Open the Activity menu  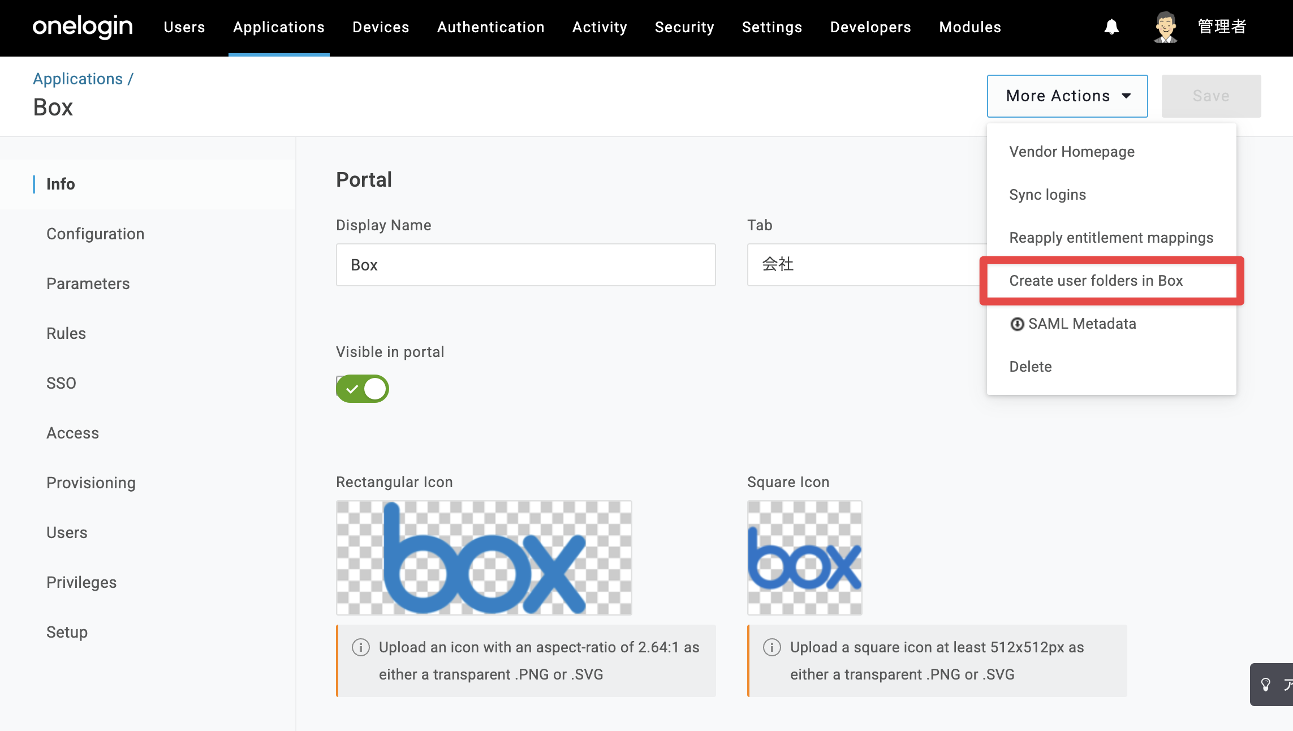click(600, 27)
